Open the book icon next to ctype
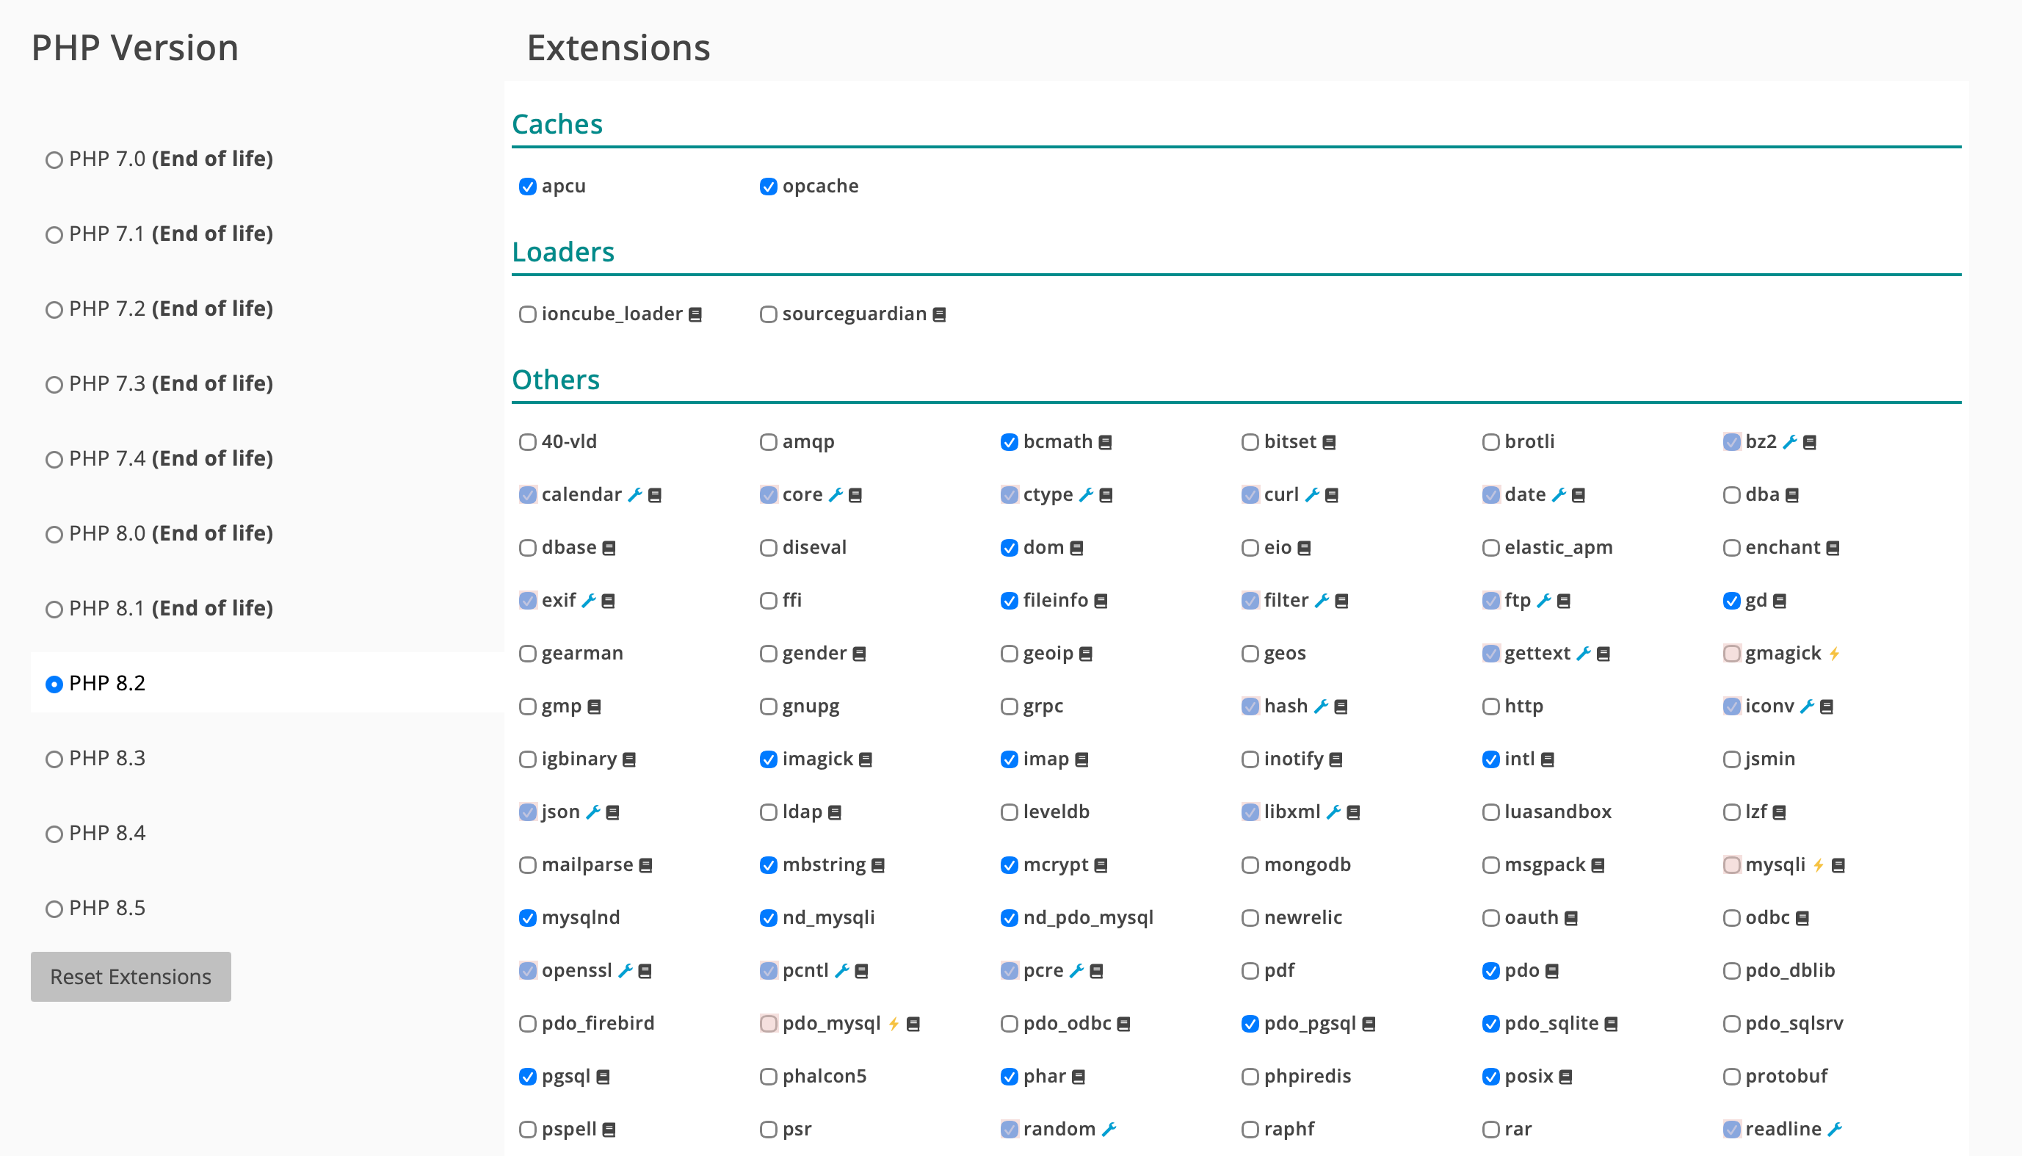Screen dimensions: 2022x1156 tap(1106, 496)
